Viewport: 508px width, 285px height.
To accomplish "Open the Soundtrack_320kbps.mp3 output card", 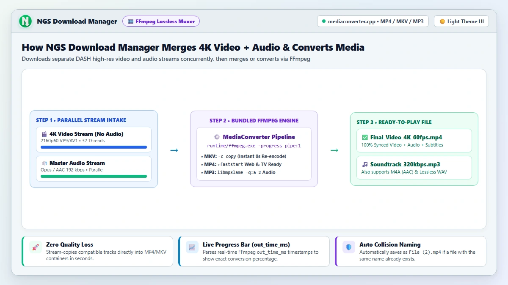I will click(414, 168).
